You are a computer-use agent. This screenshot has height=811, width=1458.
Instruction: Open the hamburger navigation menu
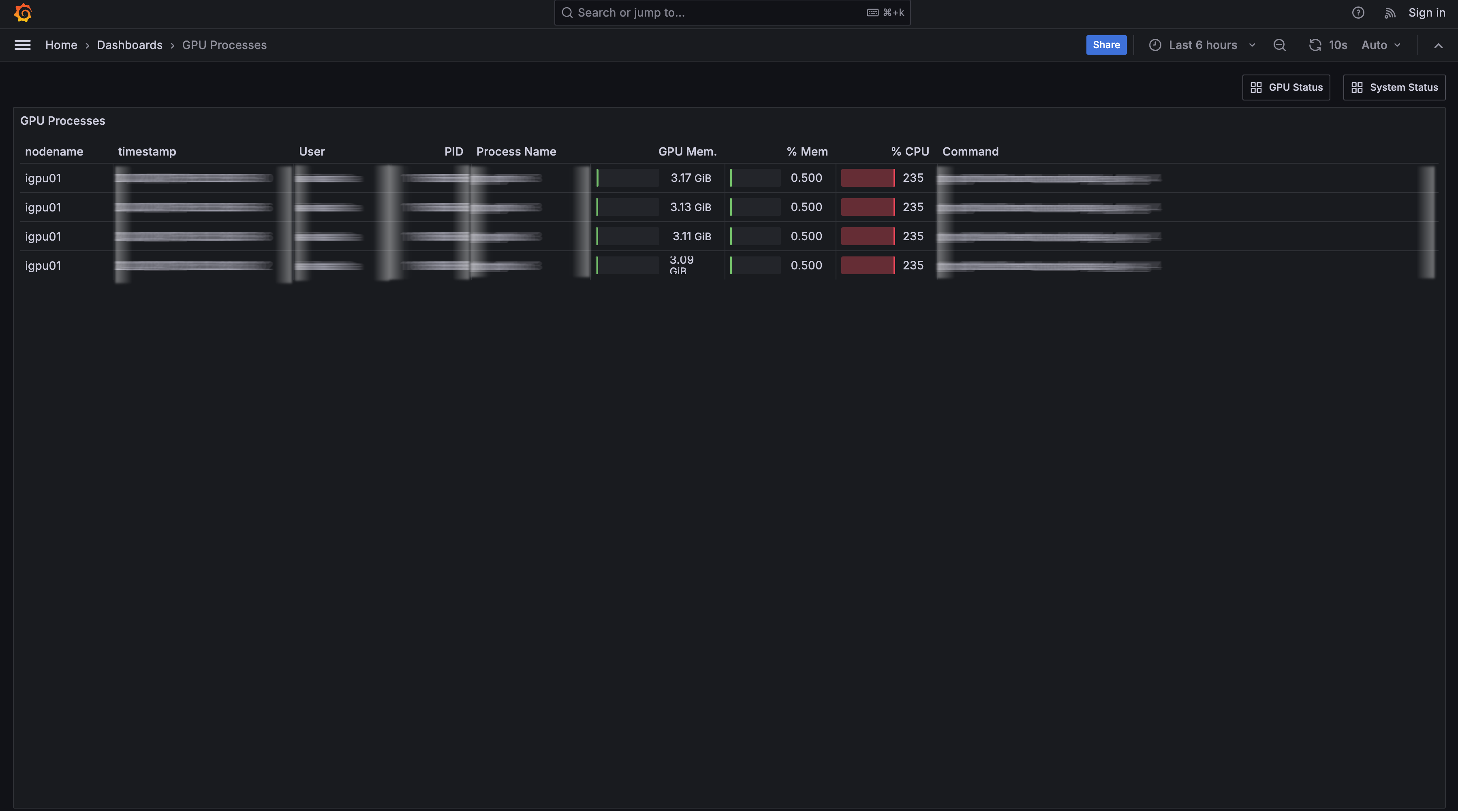point(23,45)
